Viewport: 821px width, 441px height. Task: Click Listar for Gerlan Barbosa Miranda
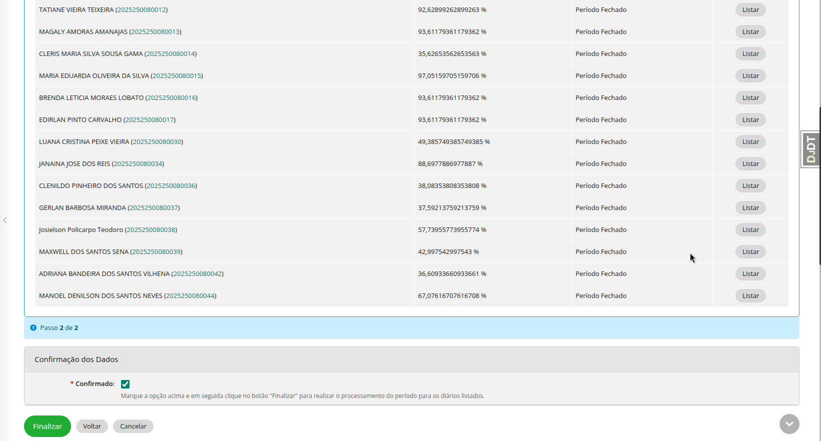(x=750, y=207)
